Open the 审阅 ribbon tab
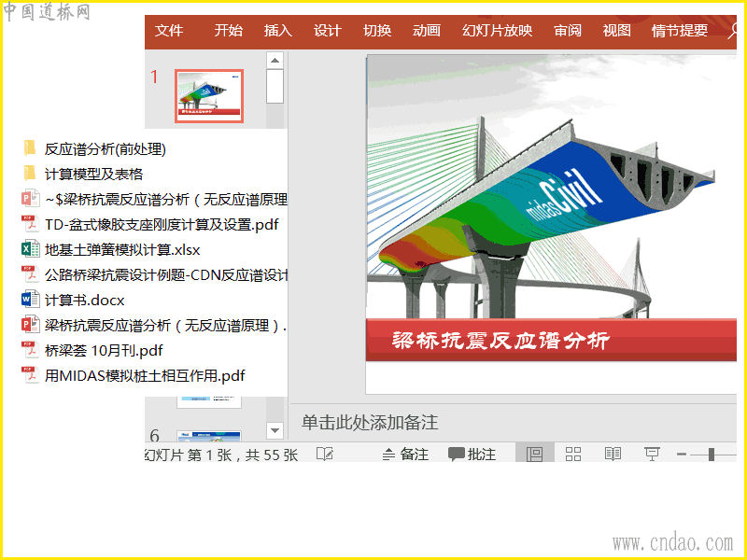The width and height of the screenshot is (747, 560). pos(568,31)
